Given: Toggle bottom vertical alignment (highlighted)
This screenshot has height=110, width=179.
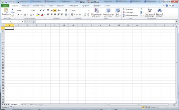Looking at the screenshot, I should 55,11.
